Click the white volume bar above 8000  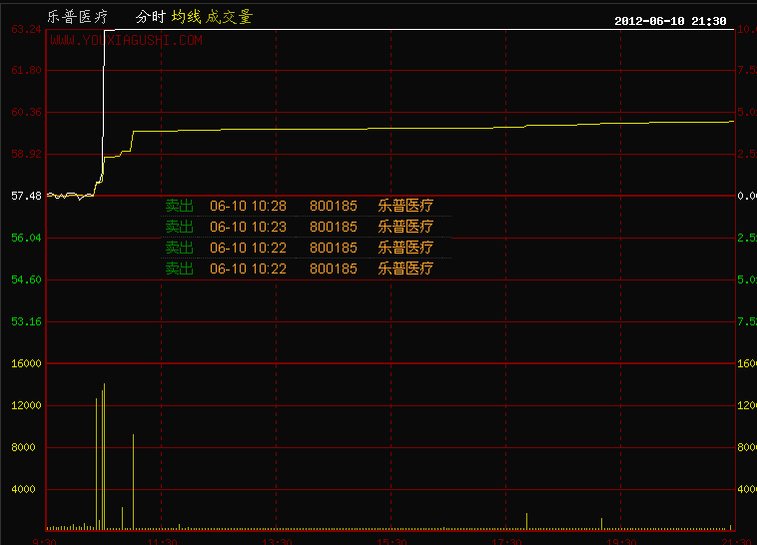pos(133,479)
